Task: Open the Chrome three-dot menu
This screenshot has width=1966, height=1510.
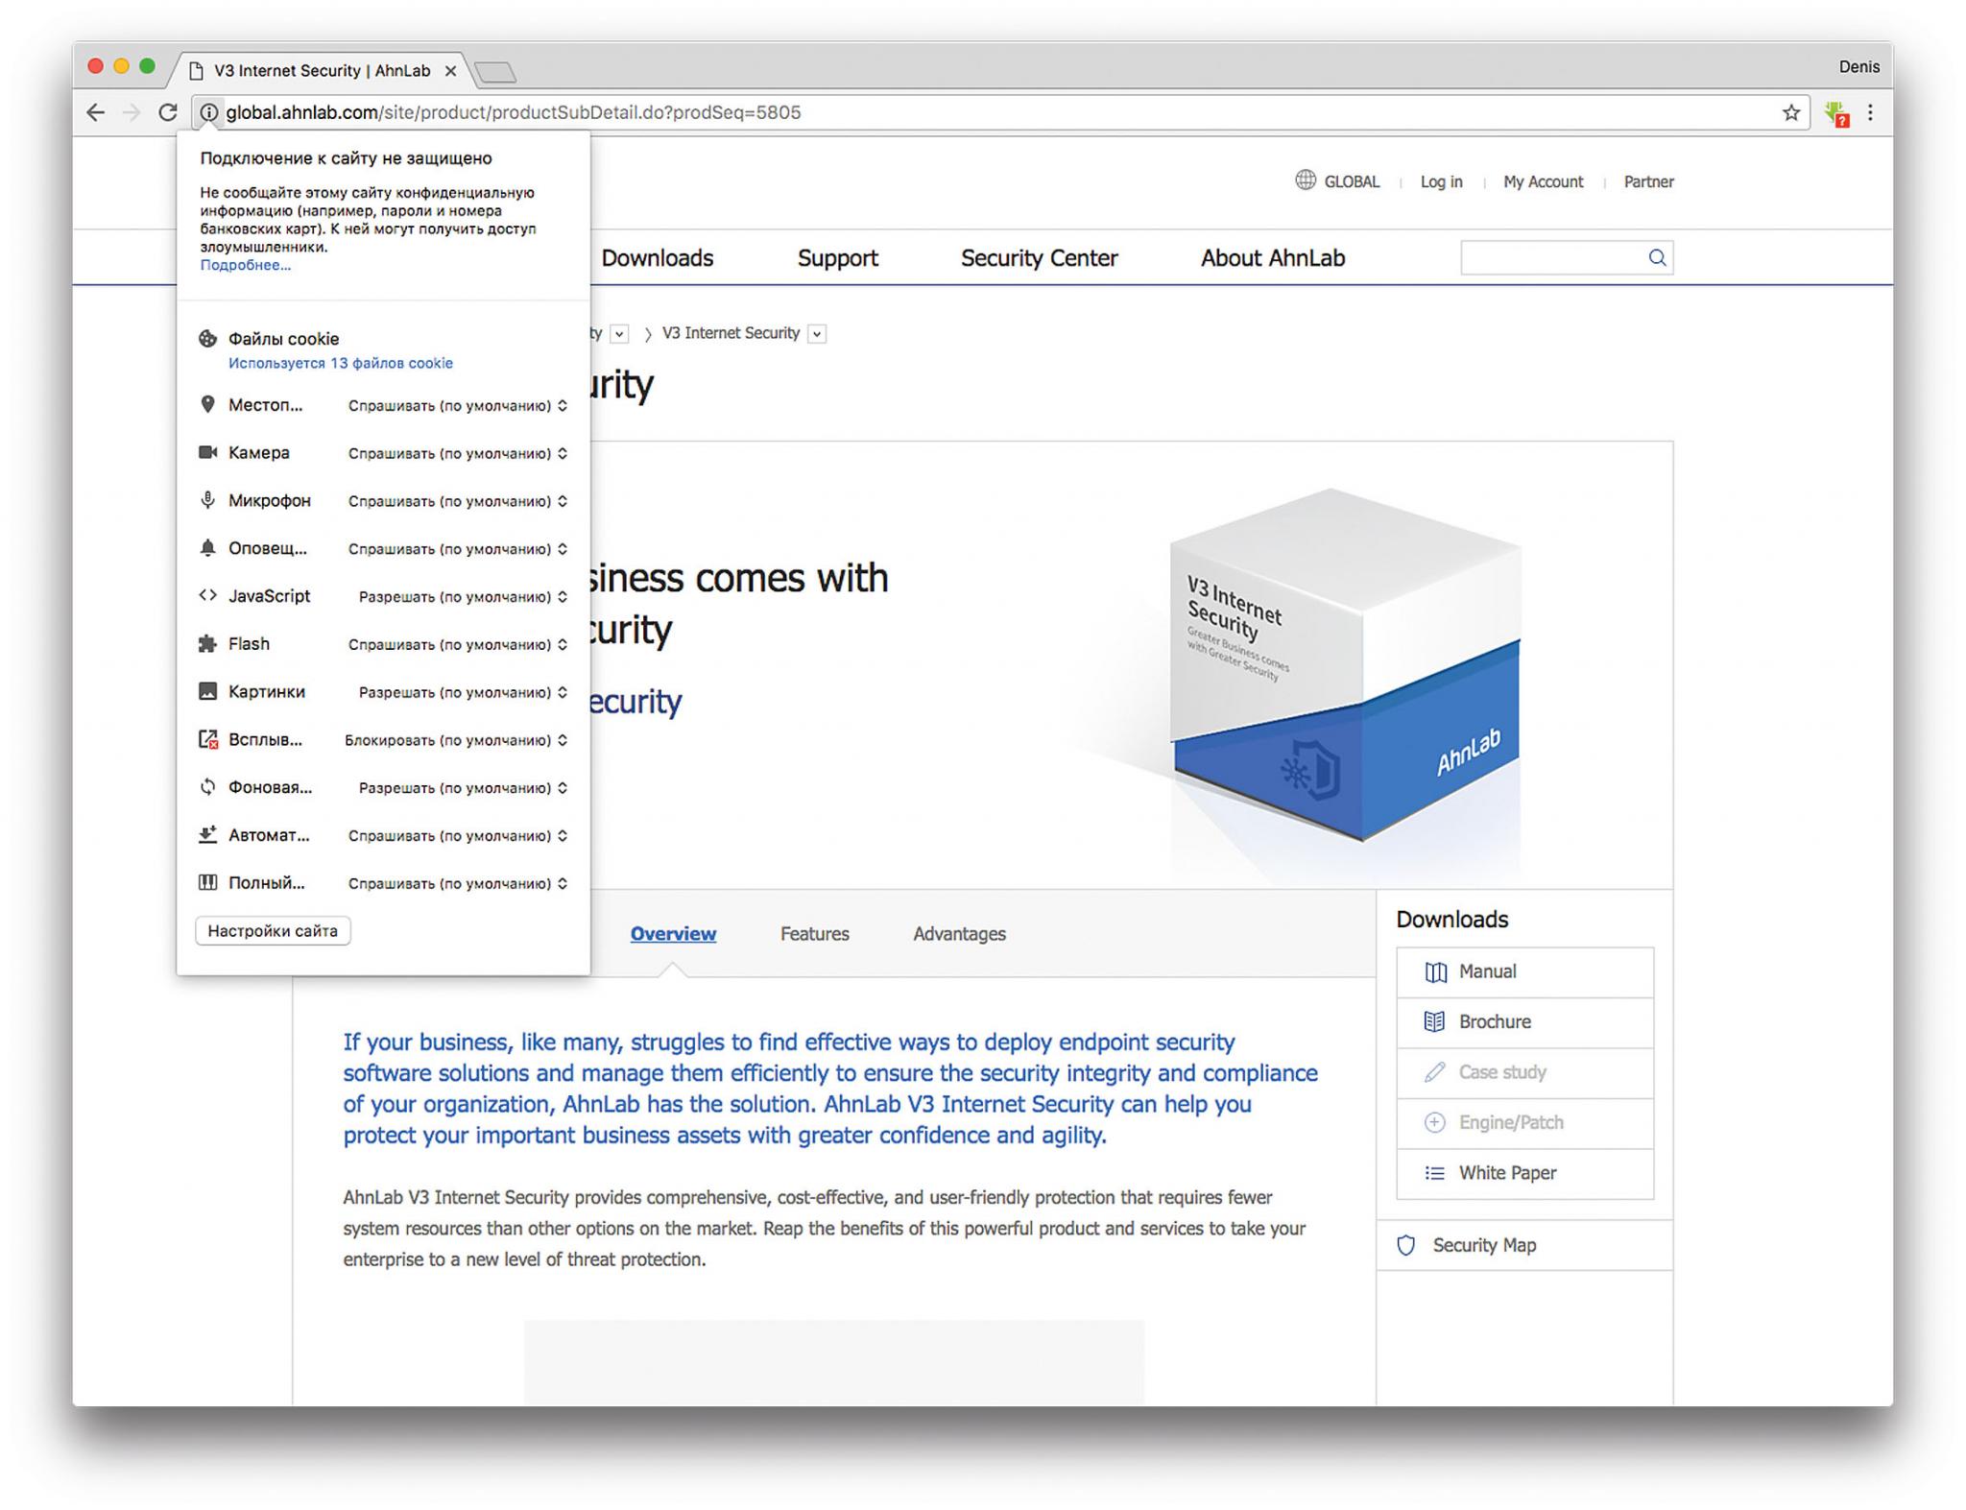Action: 1870,112
